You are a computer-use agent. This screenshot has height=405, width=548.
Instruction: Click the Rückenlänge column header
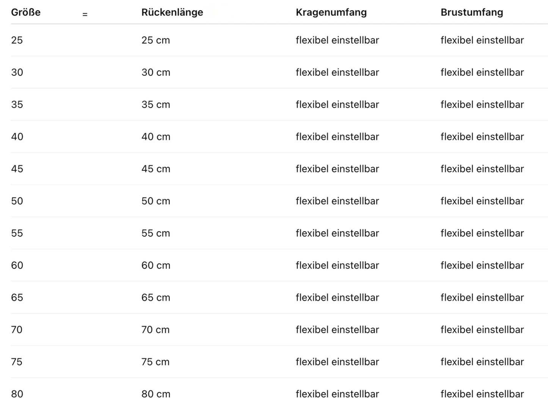click(172, 12)
